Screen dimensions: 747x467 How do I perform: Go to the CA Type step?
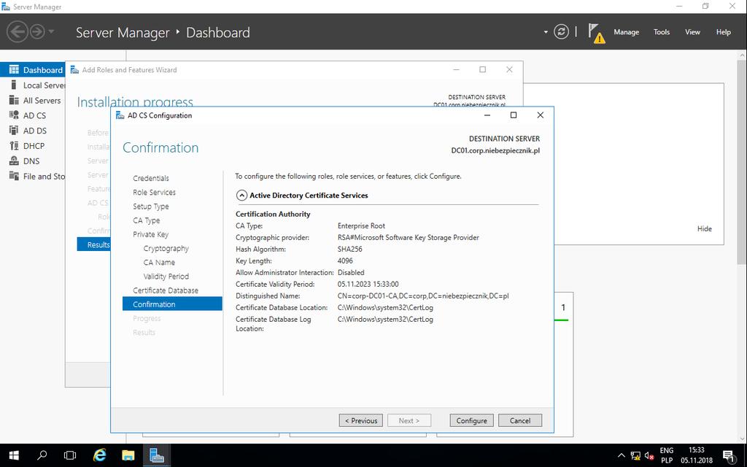coord(146,220)
